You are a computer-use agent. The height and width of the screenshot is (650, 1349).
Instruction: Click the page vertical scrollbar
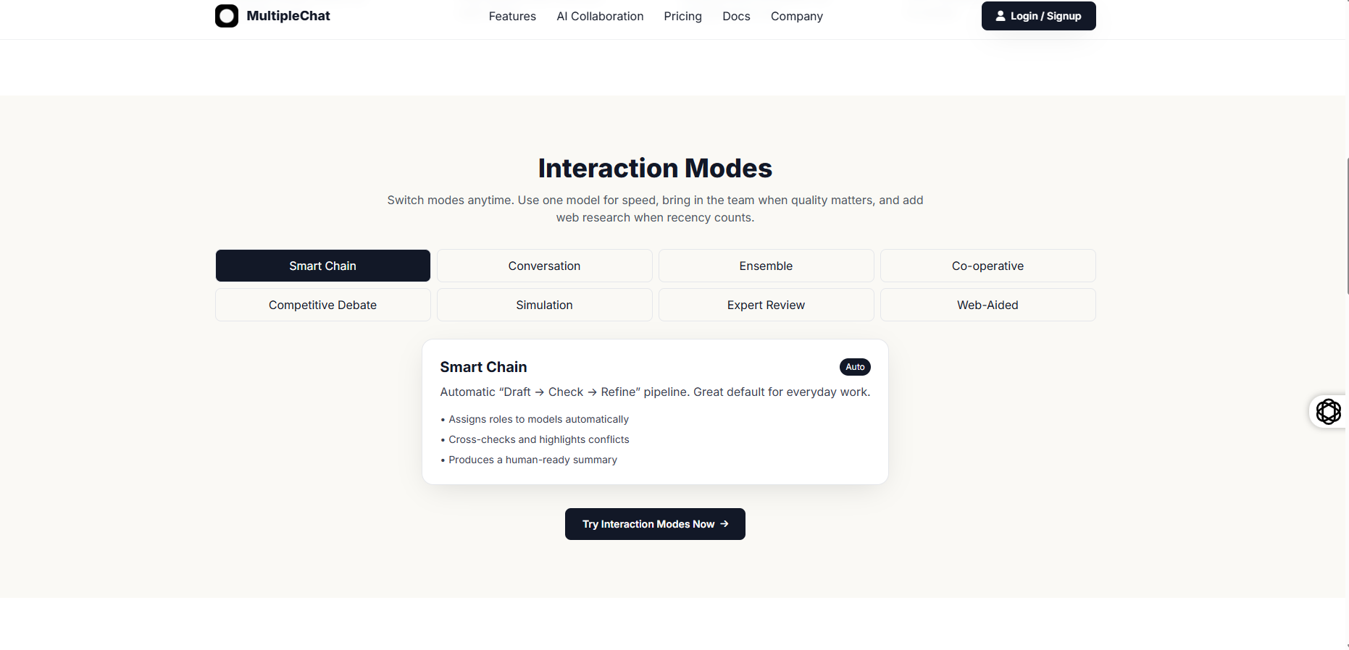[x=1347, y=226]
